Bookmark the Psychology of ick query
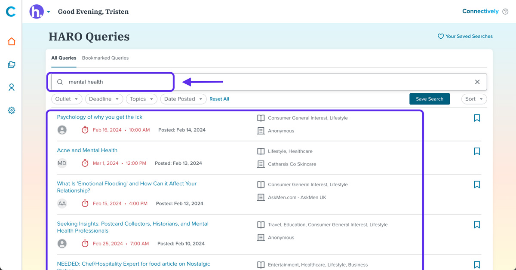This screenshot has width=516, height=270. coord(477,118)
